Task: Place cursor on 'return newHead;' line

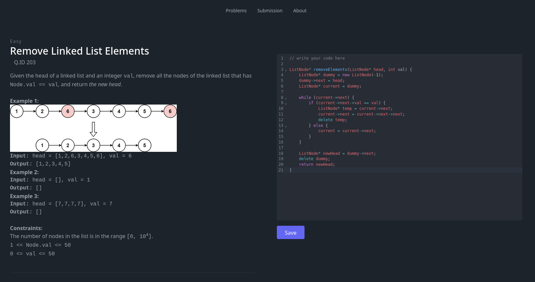Action: pos(317,164)
